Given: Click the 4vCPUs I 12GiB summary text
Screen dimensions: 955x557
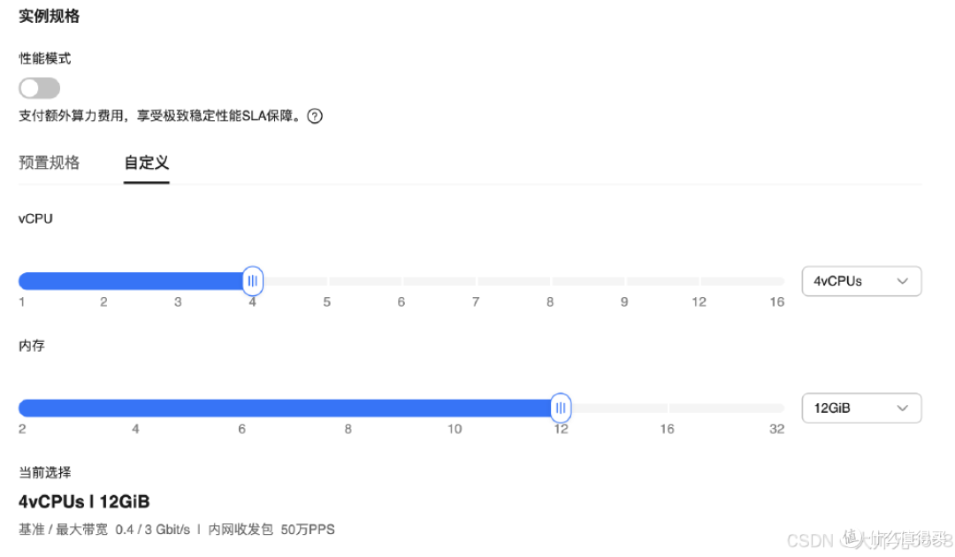Looking at the screenshot, I should click(x=85, y=501).
